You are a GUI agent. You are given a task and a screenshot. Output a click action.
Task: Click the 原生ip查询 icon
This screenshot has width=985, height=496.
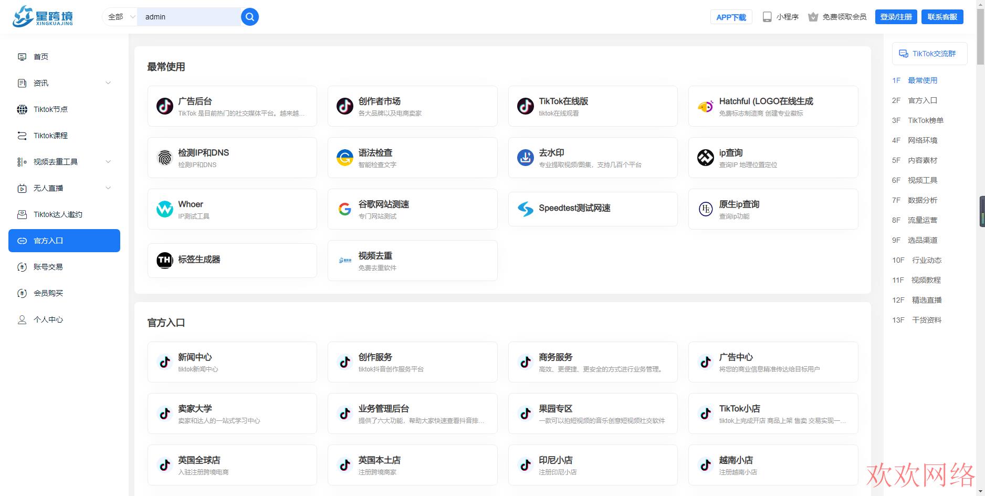click(706, 209)
